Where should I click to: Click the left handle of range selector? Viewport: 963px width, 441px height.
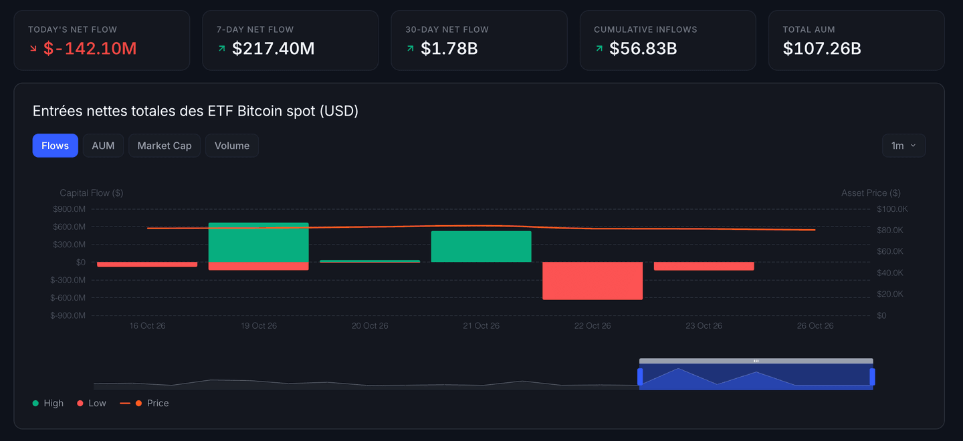[x=640, y=377]
